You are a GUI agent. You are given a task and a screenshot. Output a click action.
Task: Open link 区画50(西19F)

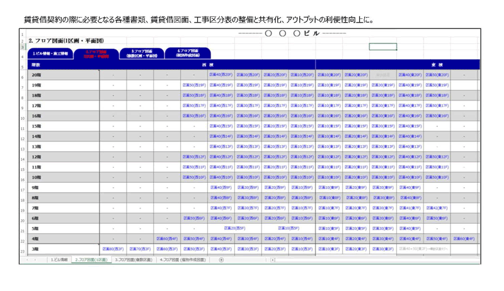194,85
